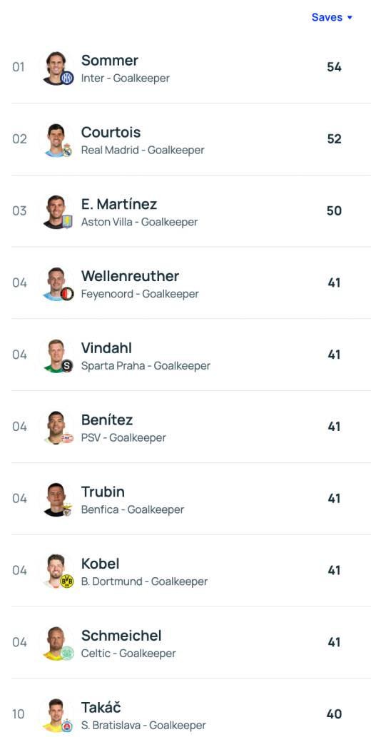Open Vindahl's player page

tap(106, 348)
